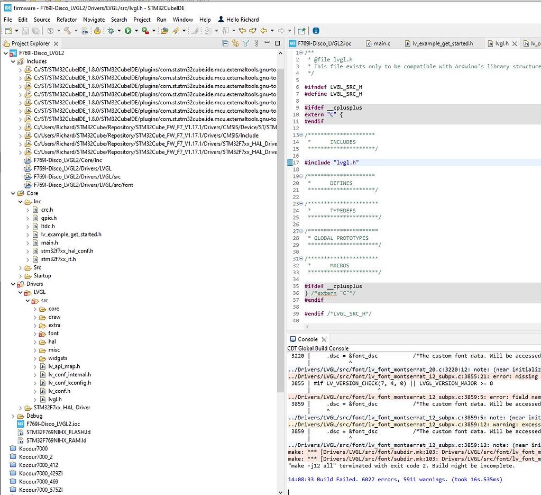Click Collapse All in Project Explorer
The image size is (541, 495).
click(x=226, y=43)
